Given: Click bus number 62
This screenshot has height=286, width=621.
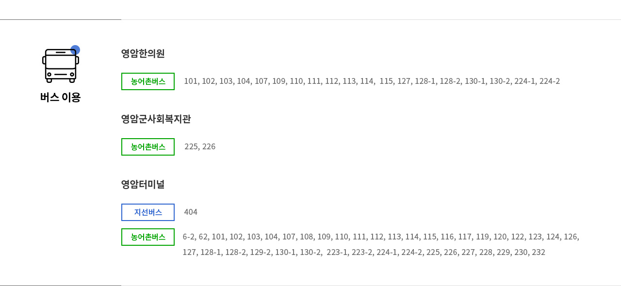Looking at the screenshot, I should tap(203, 237).
